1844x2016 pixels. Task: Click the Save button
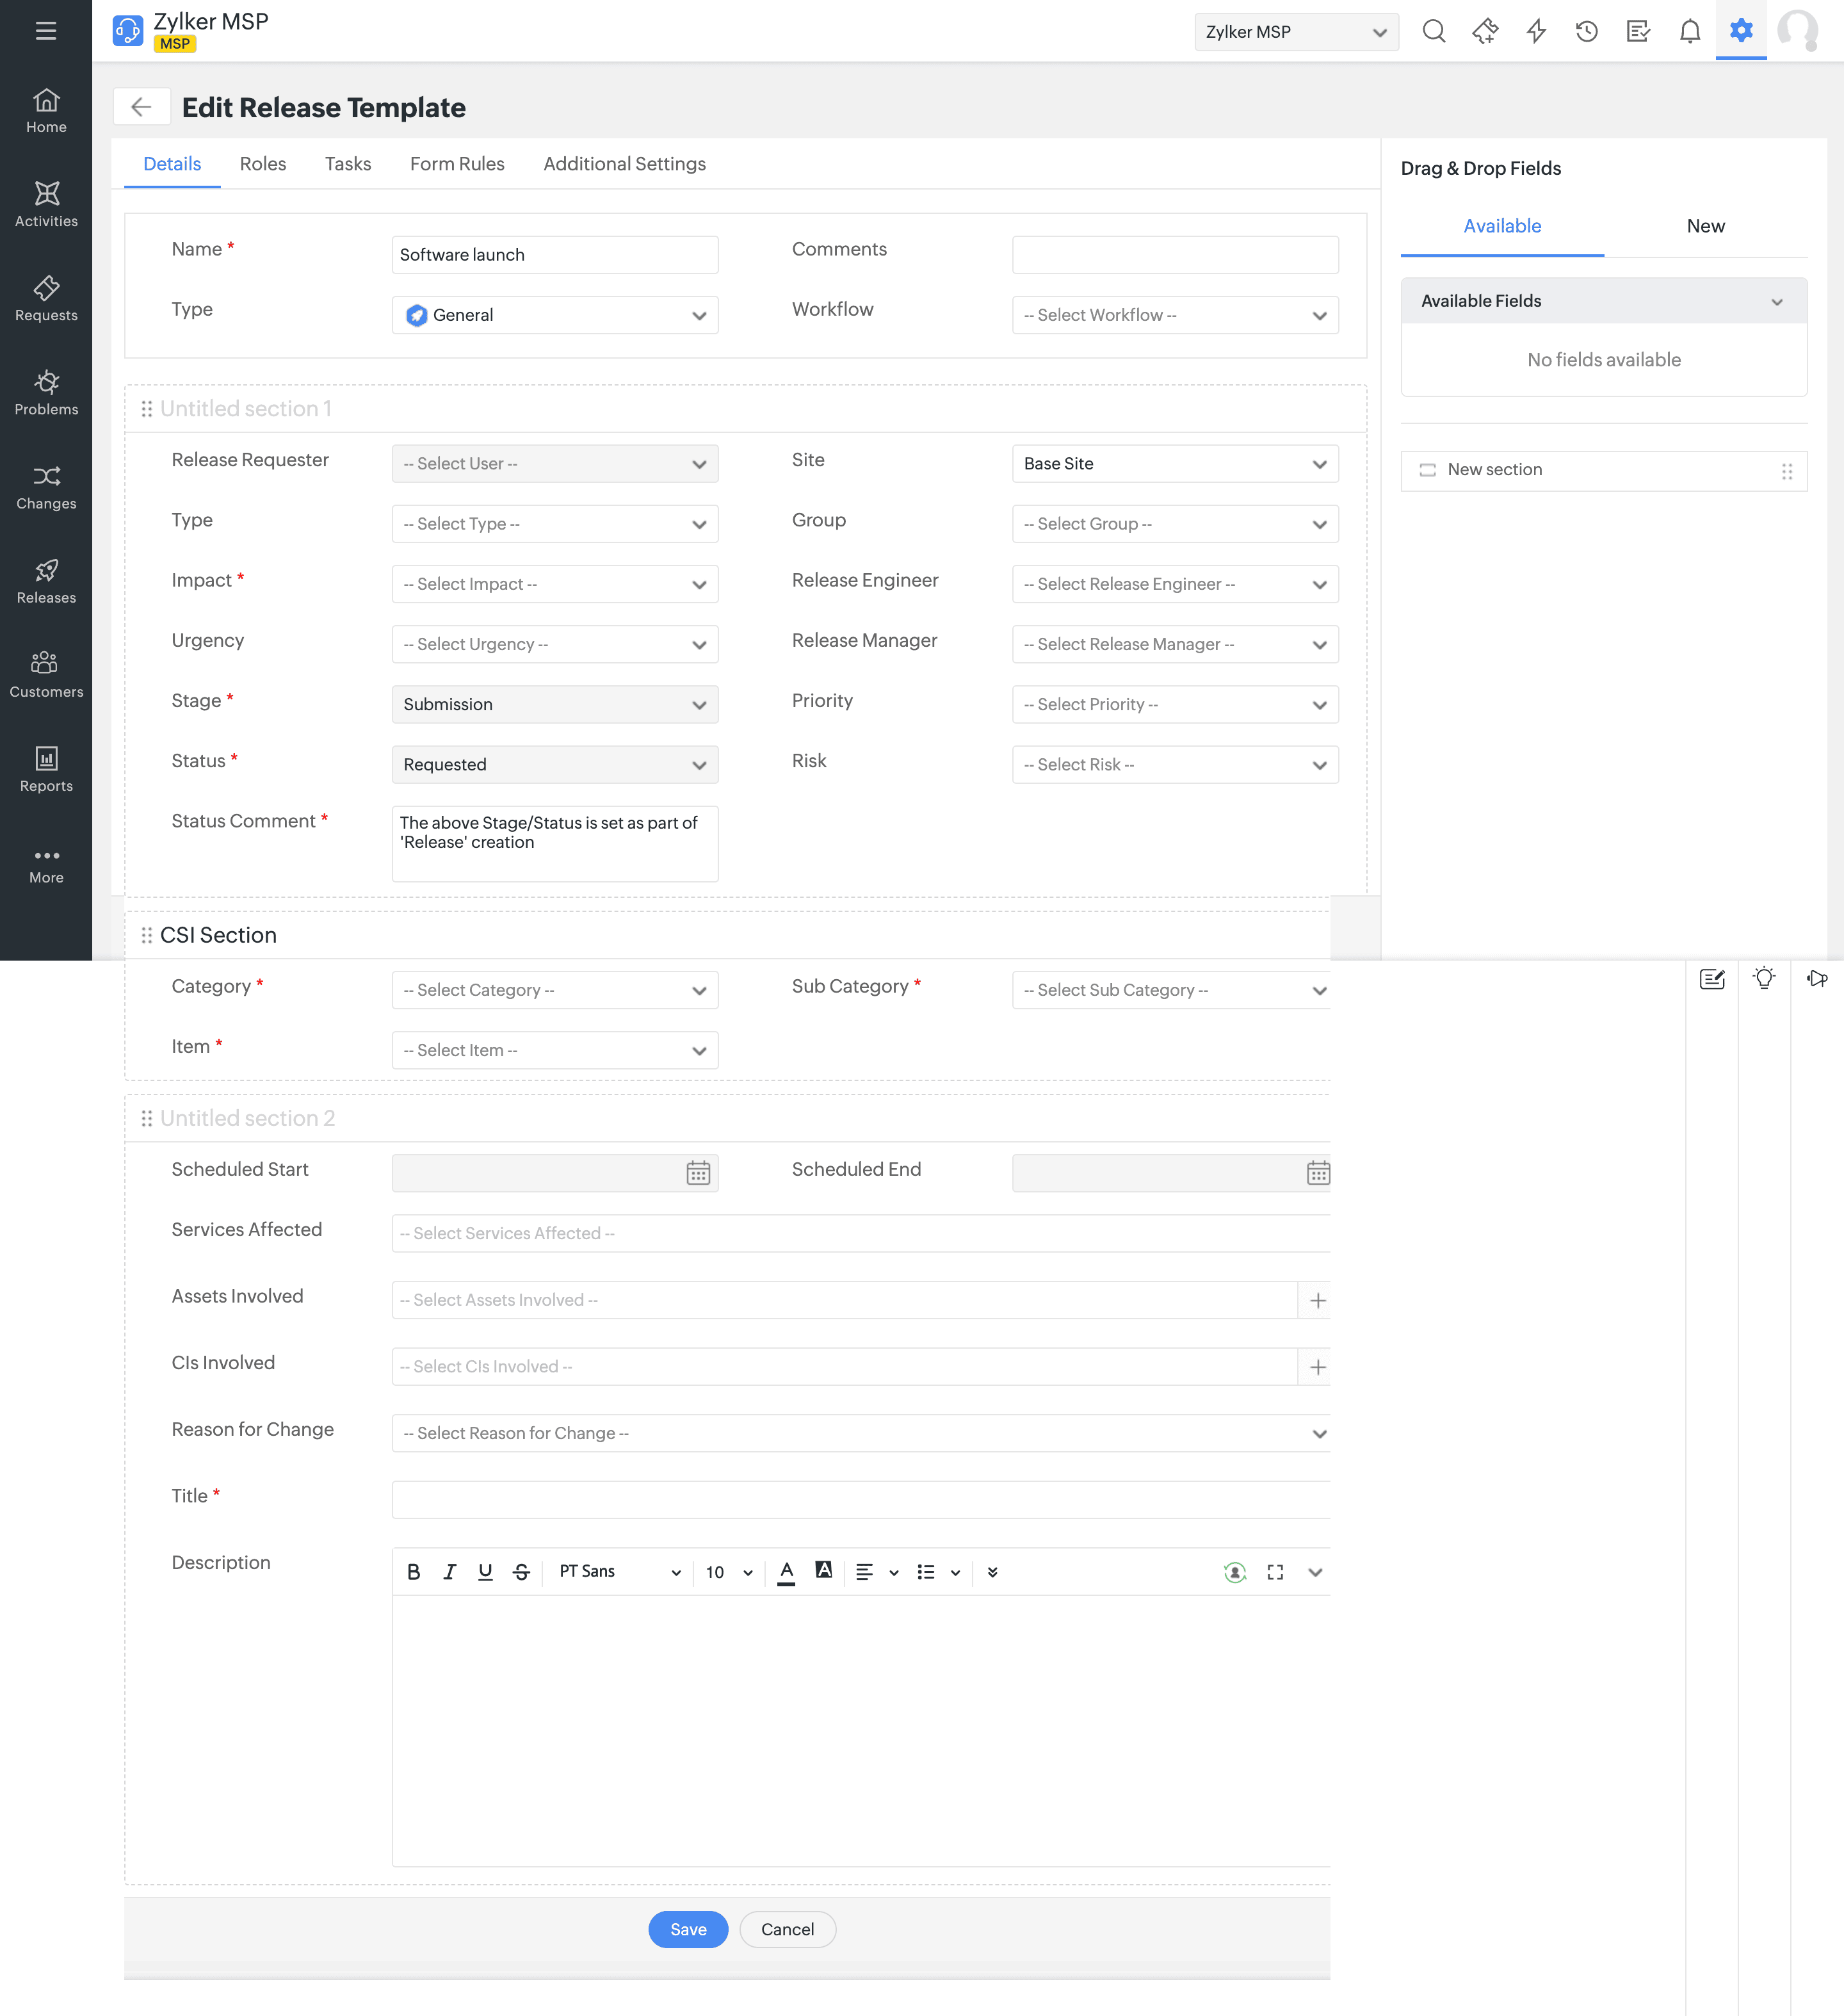[687, 1929]
